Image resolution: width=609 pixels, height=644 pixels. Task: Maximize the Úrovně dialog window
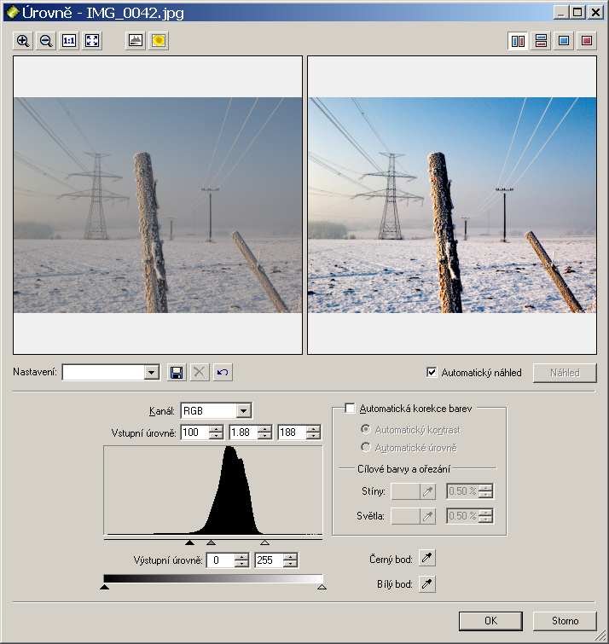(x=577, y=12)
